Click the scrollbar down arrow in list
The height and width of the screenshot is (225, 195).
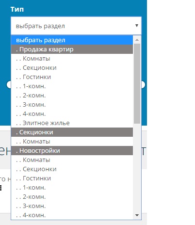coord(137,215)
